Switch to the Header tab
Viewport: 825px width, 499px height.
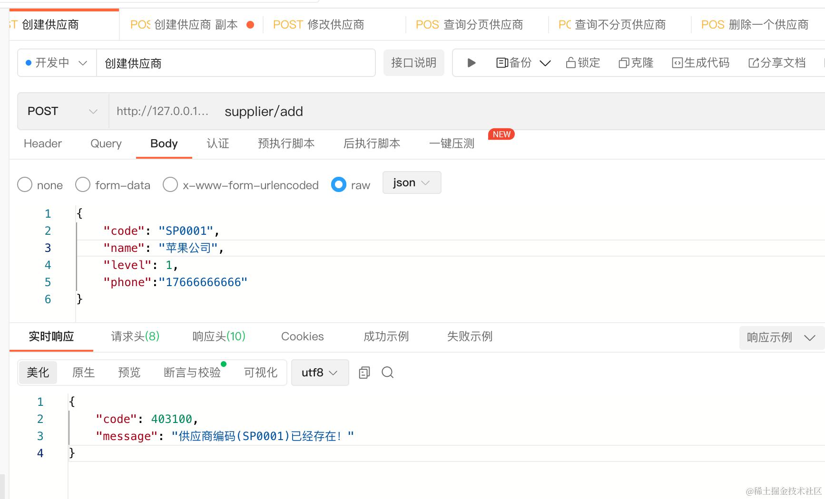tap(43, 144)
